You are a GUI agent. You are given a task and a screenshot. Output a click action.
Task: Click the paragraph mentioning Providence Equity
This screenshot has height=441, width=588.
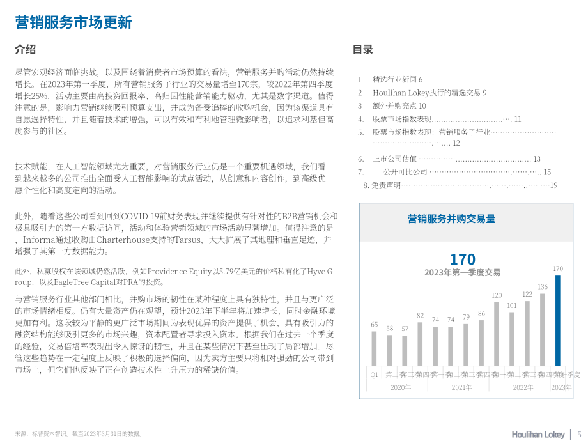pos(174,277)
